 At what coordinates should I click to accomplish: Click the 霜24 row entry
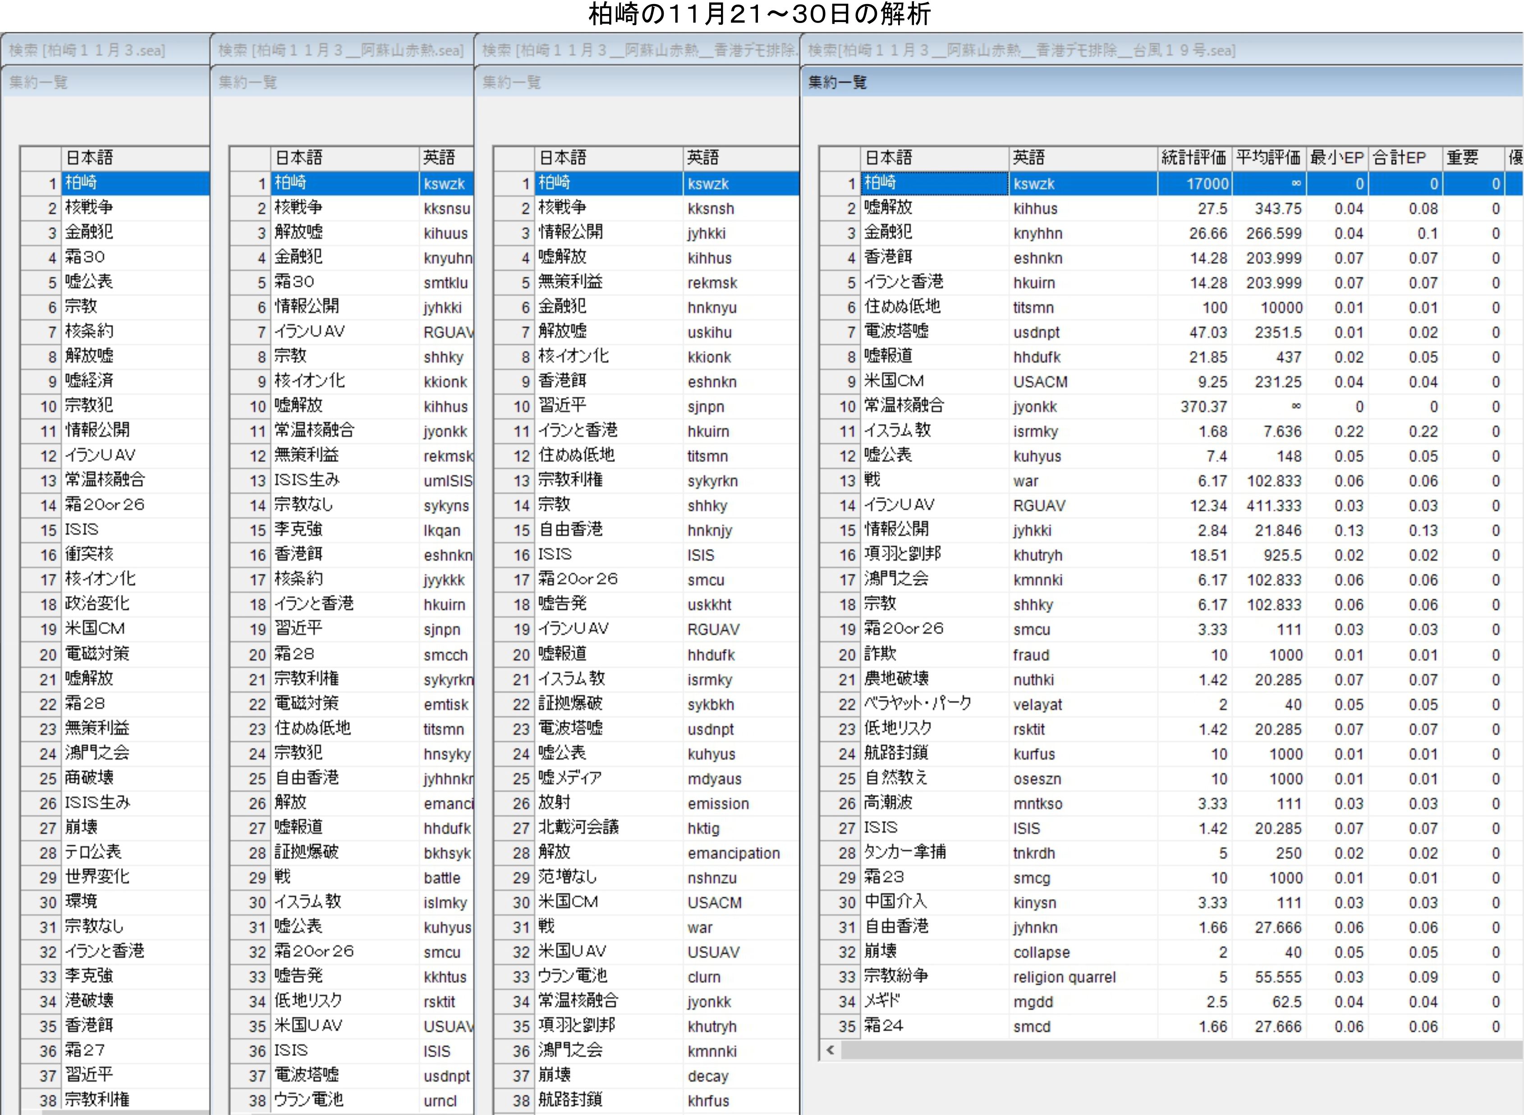(x=884, y=1026)
